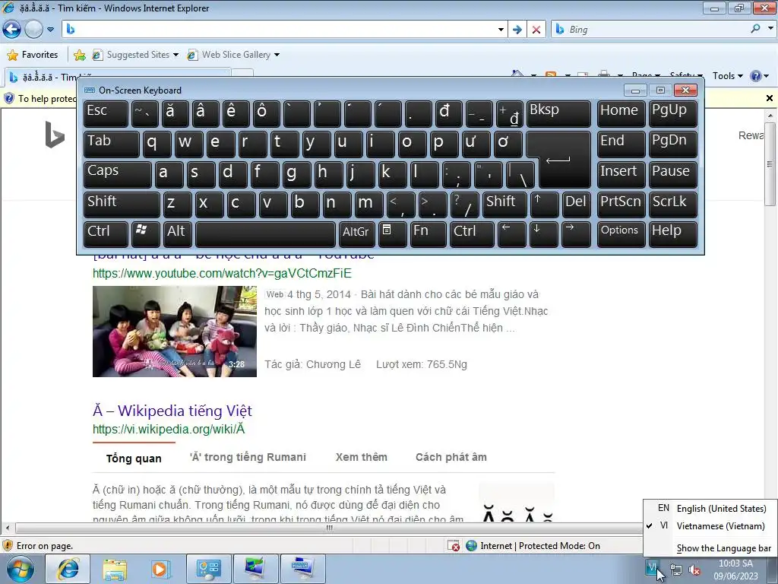Open the Favorites star button

point(33,55)
